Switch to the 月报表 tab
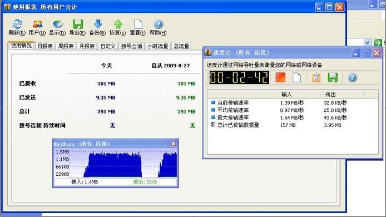This screenshot has height=217, width=386. tap(87, 46)
